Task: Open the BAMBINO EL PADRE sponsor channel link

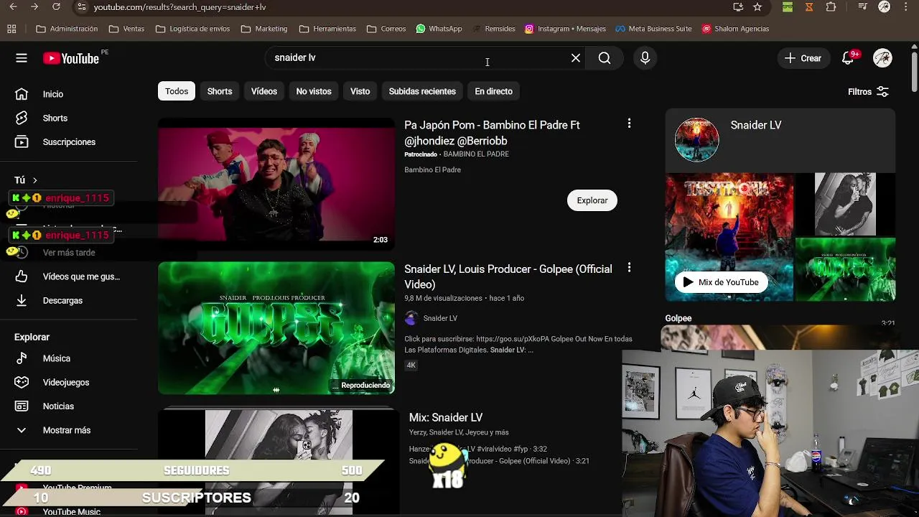Action: click(x=476, y=154)
